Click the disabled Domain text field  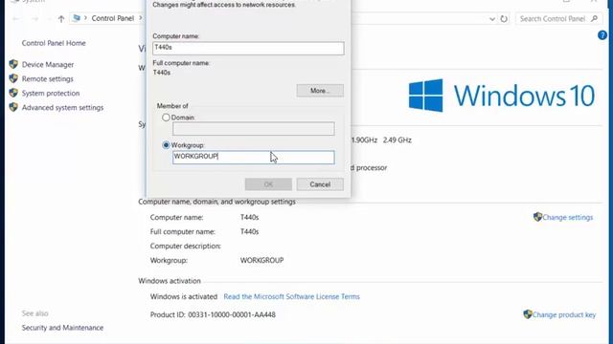pyautogui.click(x=253, y=129)
